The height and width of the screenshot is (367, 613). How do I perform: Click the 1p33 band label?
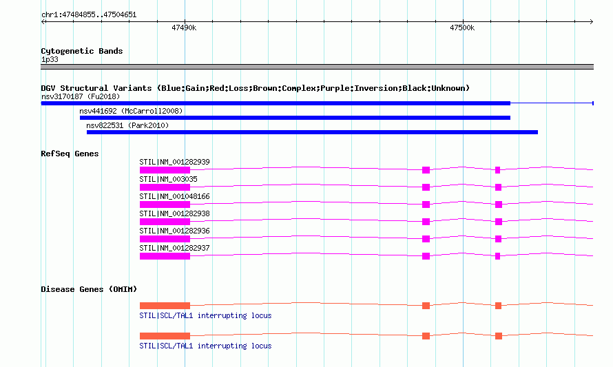(x=50, y=59)
